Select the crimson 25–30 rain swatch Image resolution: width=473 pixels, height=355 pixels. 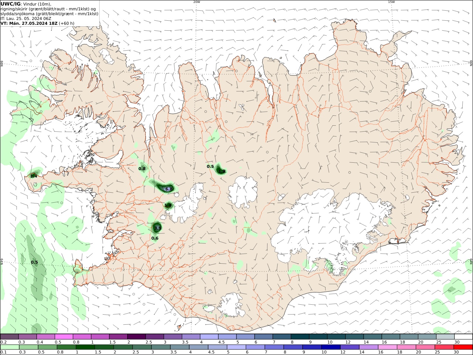click(x=444, y=347)
